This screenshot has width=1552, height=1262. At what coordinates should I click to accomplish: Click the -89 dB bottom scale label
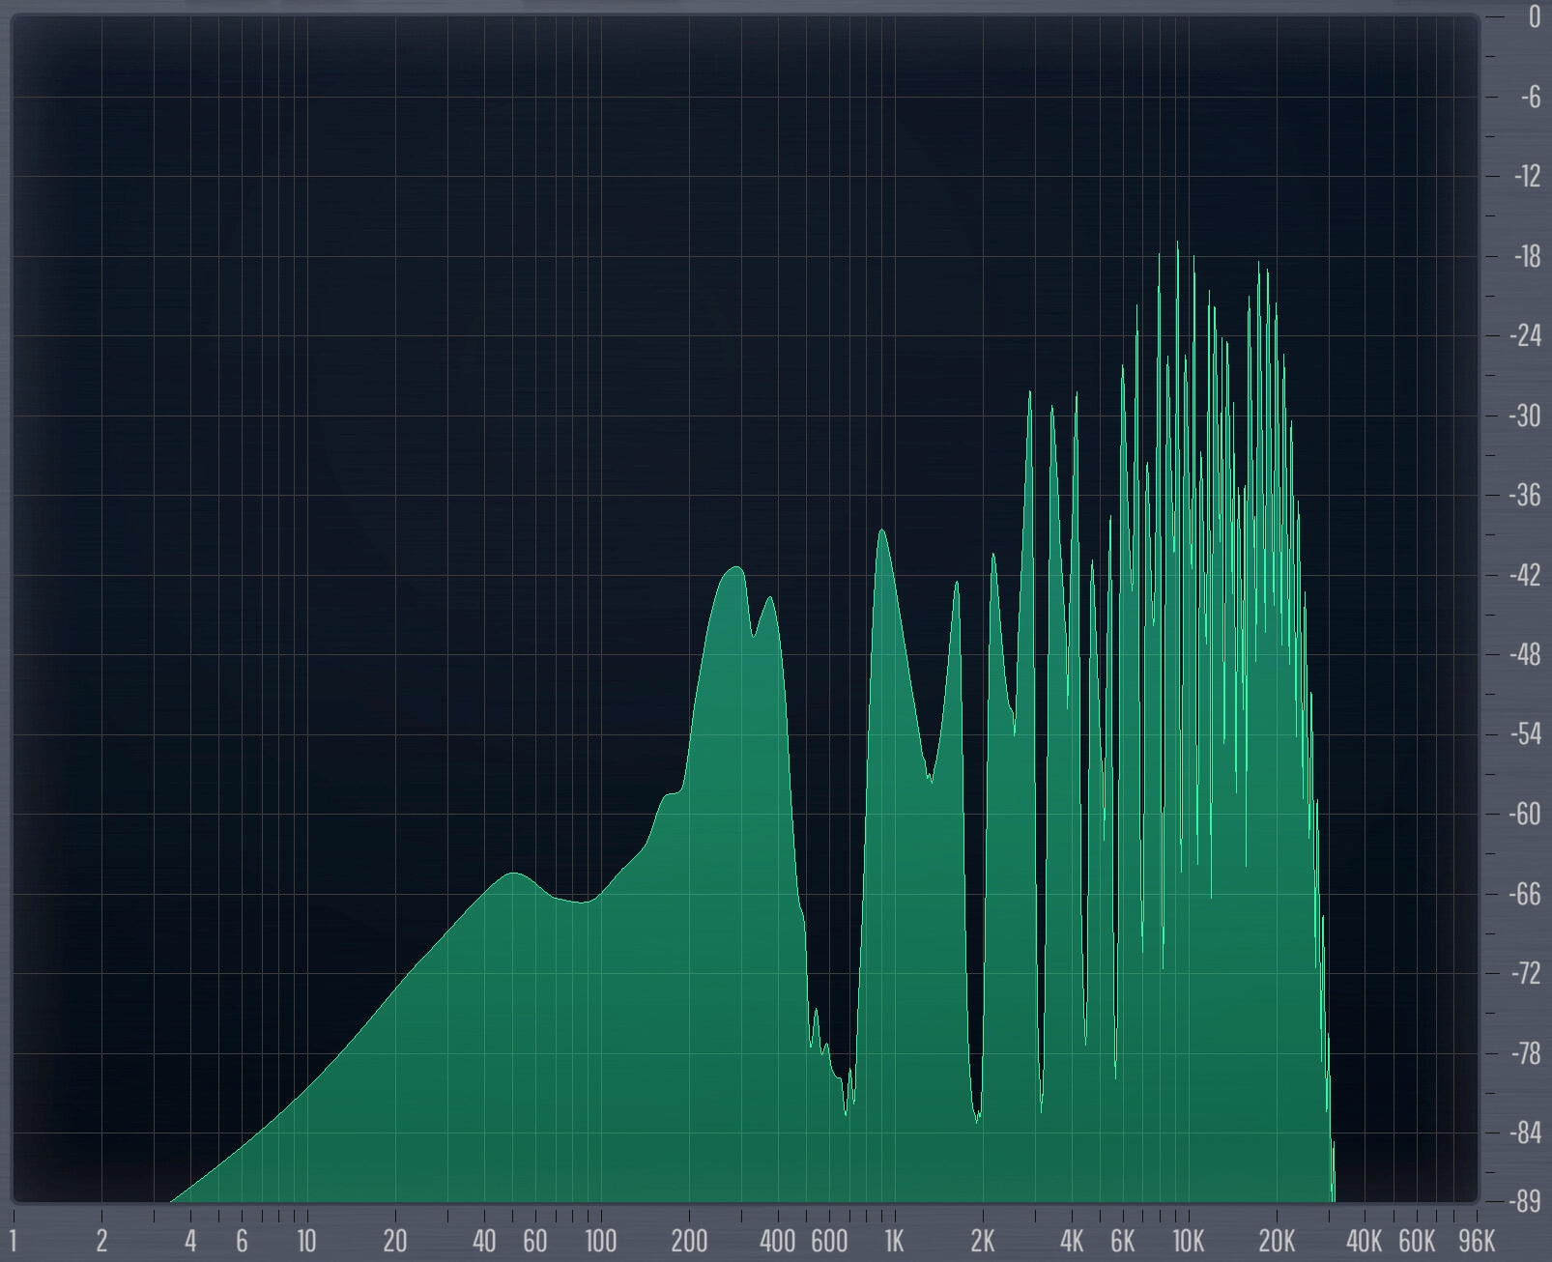(1526, 1202)
